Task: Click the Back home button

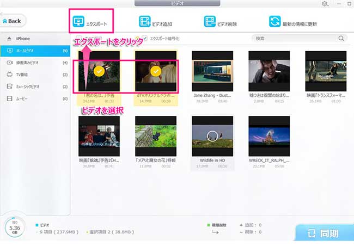Action: (12, 21)
